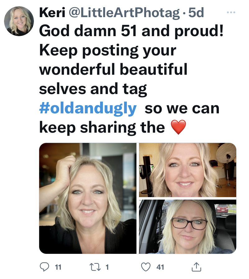The height and width of the screenshot is (279, 249).
Task: Click the red heart emoji in text
Action: pos(178,127)
